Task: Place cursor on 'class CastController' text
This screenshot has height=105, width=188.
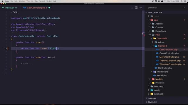Action: click(23, 36)
